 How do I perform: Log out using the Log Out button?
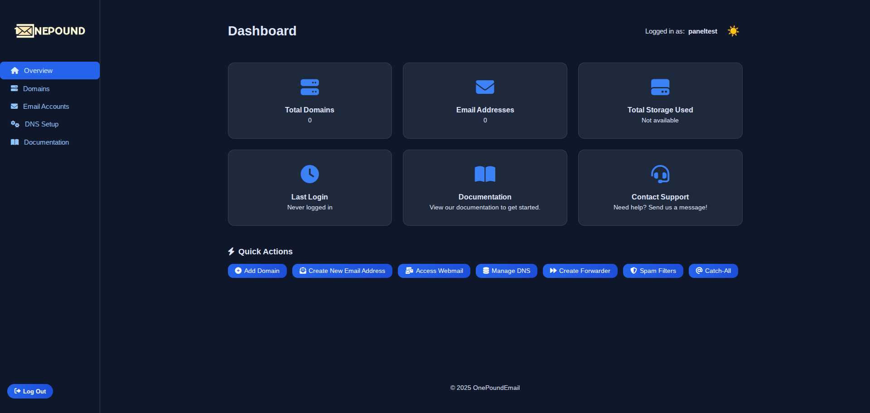click(30, 391)
